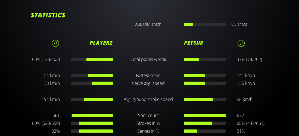Click the 63% (128/202) points value
The width and height of the screenshot is (299, 136).
point(46,59)
